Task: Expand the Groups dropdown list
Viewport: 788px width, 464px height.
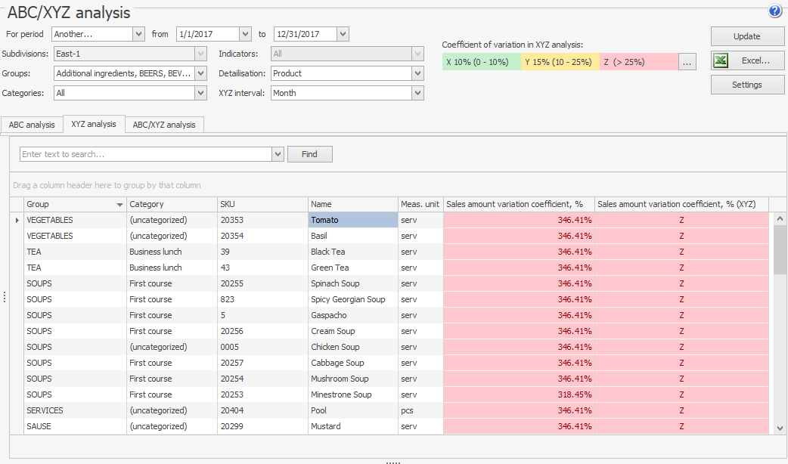Action: [x=200, y=73]
